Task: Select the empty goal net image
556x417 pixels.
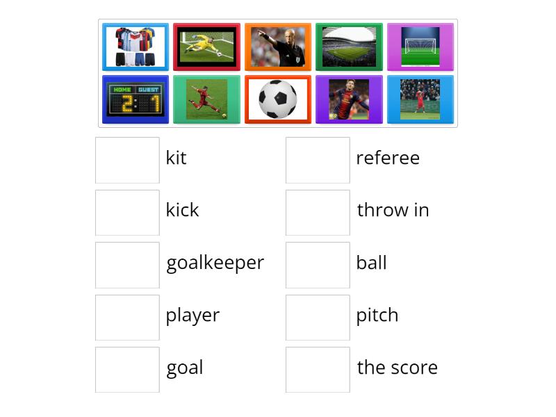Action: click(420, 47)
